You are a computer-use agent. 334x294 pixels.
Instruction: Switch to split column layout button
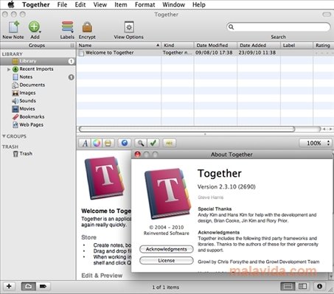(302, 286)
